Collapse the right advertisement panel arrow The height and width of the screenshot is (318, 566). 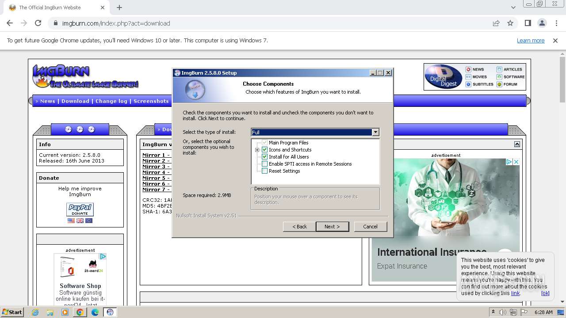point(517,144)
